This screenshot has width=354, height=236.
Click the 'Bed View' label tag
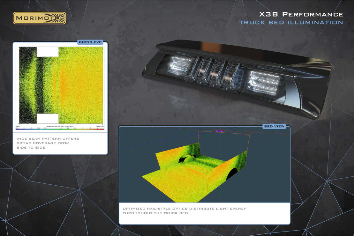pyautogui.click(x=274, y=126)
